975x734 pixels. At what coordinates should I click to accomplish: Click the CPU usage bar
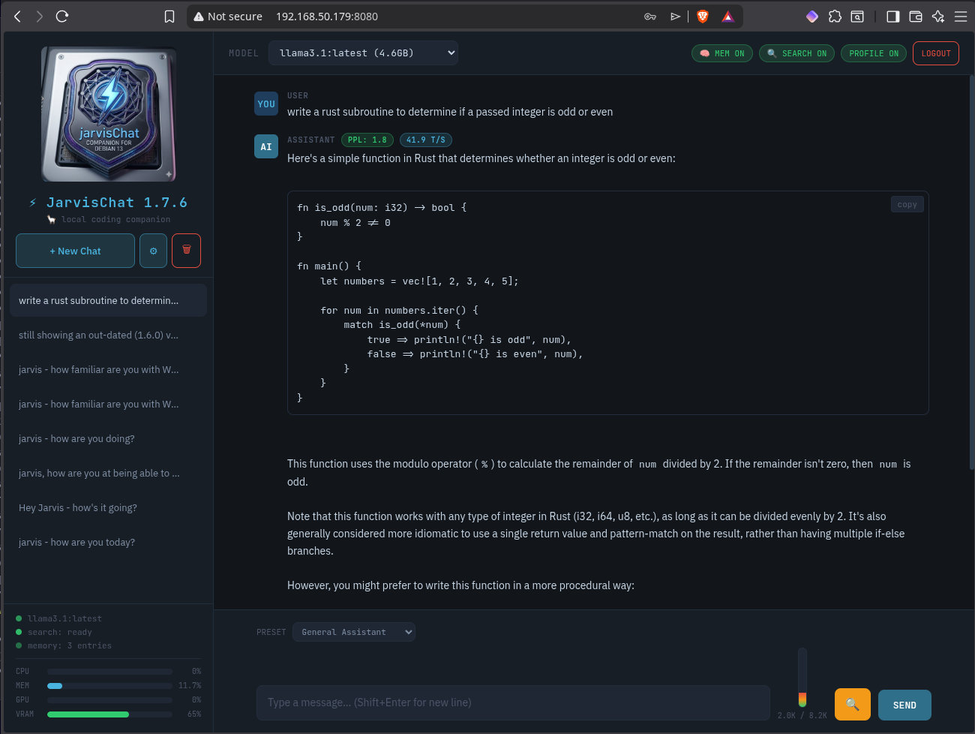click(109, 672)
